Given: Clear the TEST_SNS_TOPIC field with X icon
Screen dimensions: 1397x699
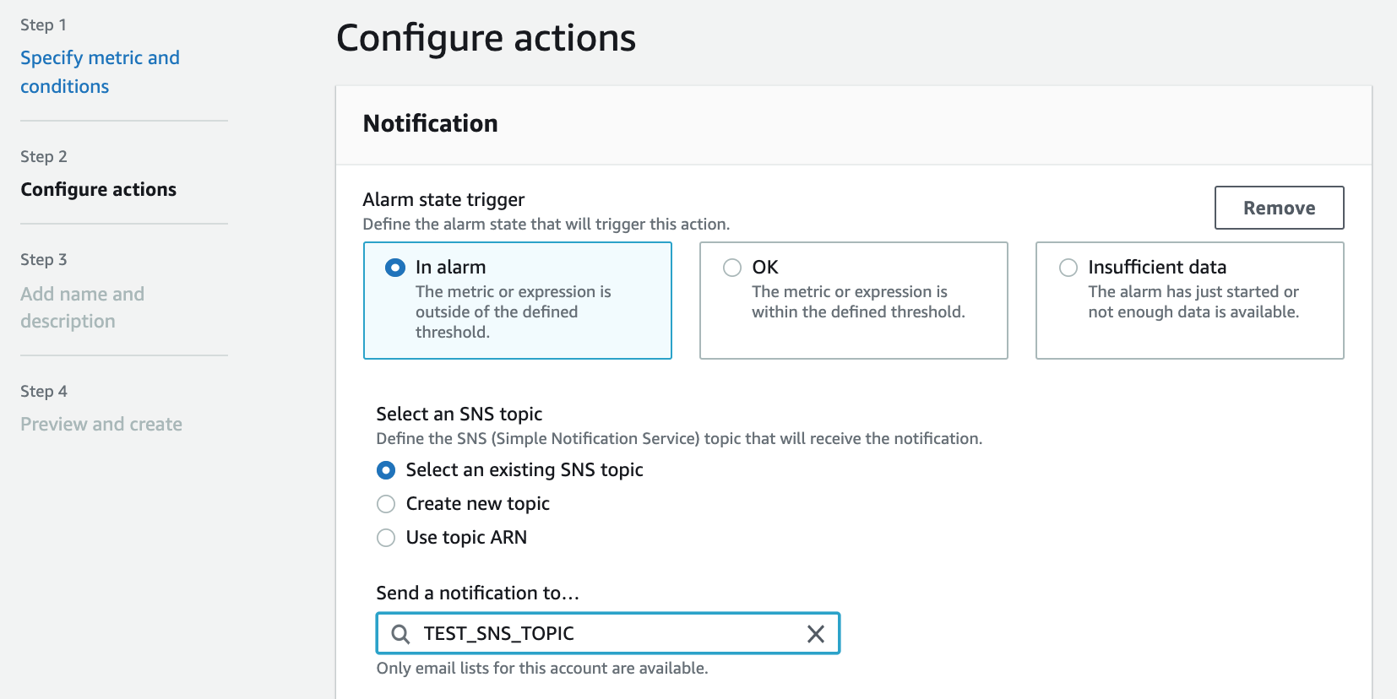Looking at the screenshot, I should tap(815, 634).
